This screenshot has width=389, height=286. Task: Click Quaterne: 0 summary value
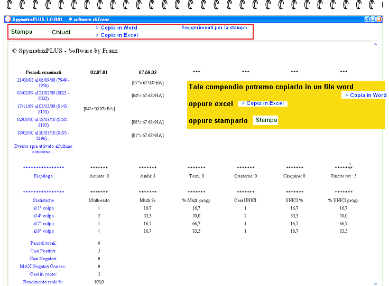coord(245,176)
